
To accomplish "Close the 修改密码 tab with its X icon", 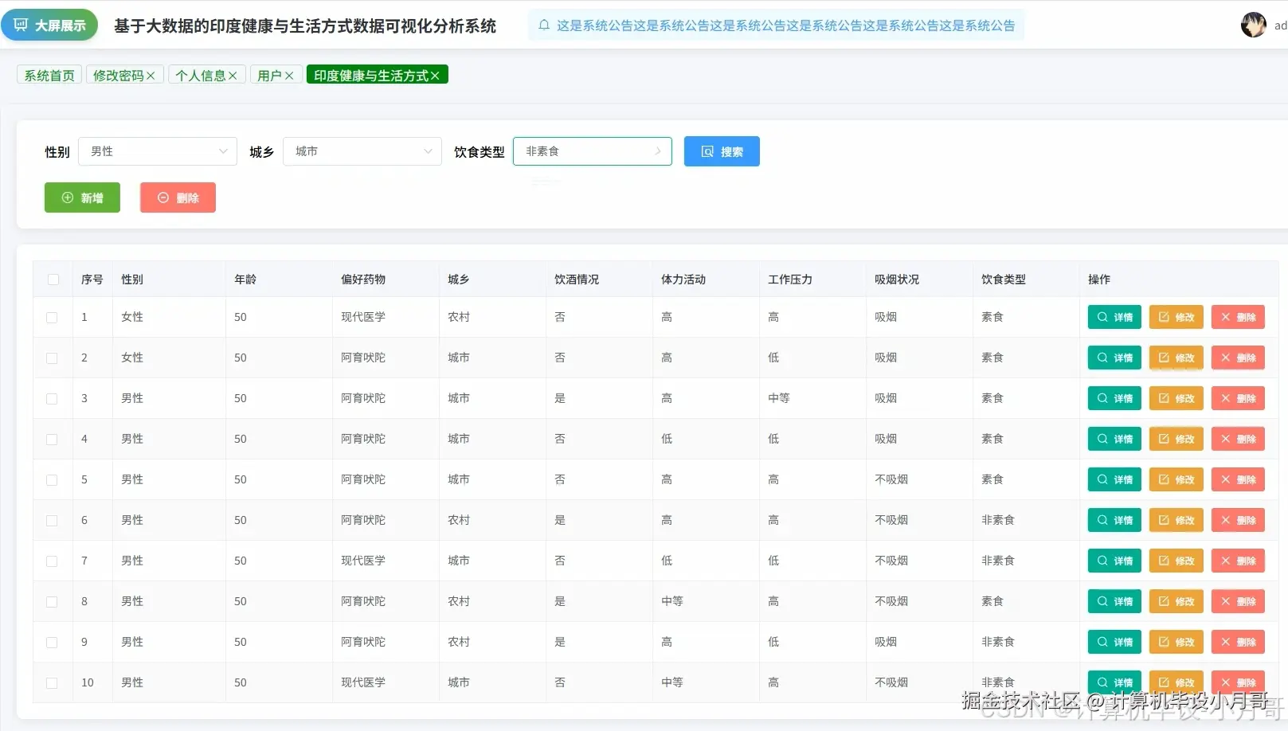I will [151, 76].
